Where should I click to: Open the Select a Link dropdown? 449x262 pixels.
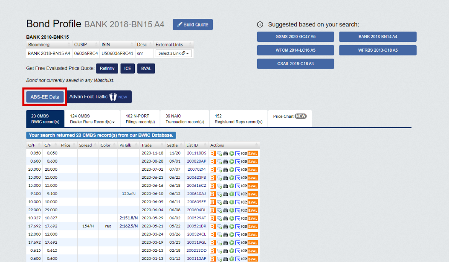[174, 53]
